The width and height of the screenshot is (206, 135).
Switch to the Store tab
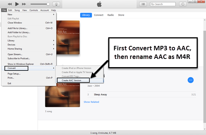[121, 15]
